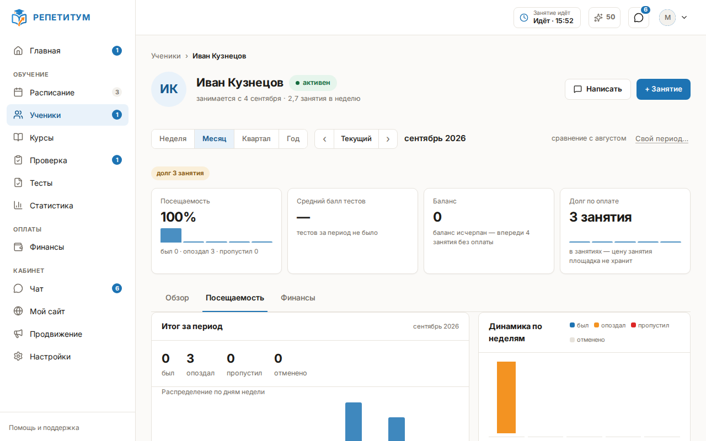Select the Неделя period option
Screen dimensions: 706x441
pyautogui.click(x=173, y=139)
